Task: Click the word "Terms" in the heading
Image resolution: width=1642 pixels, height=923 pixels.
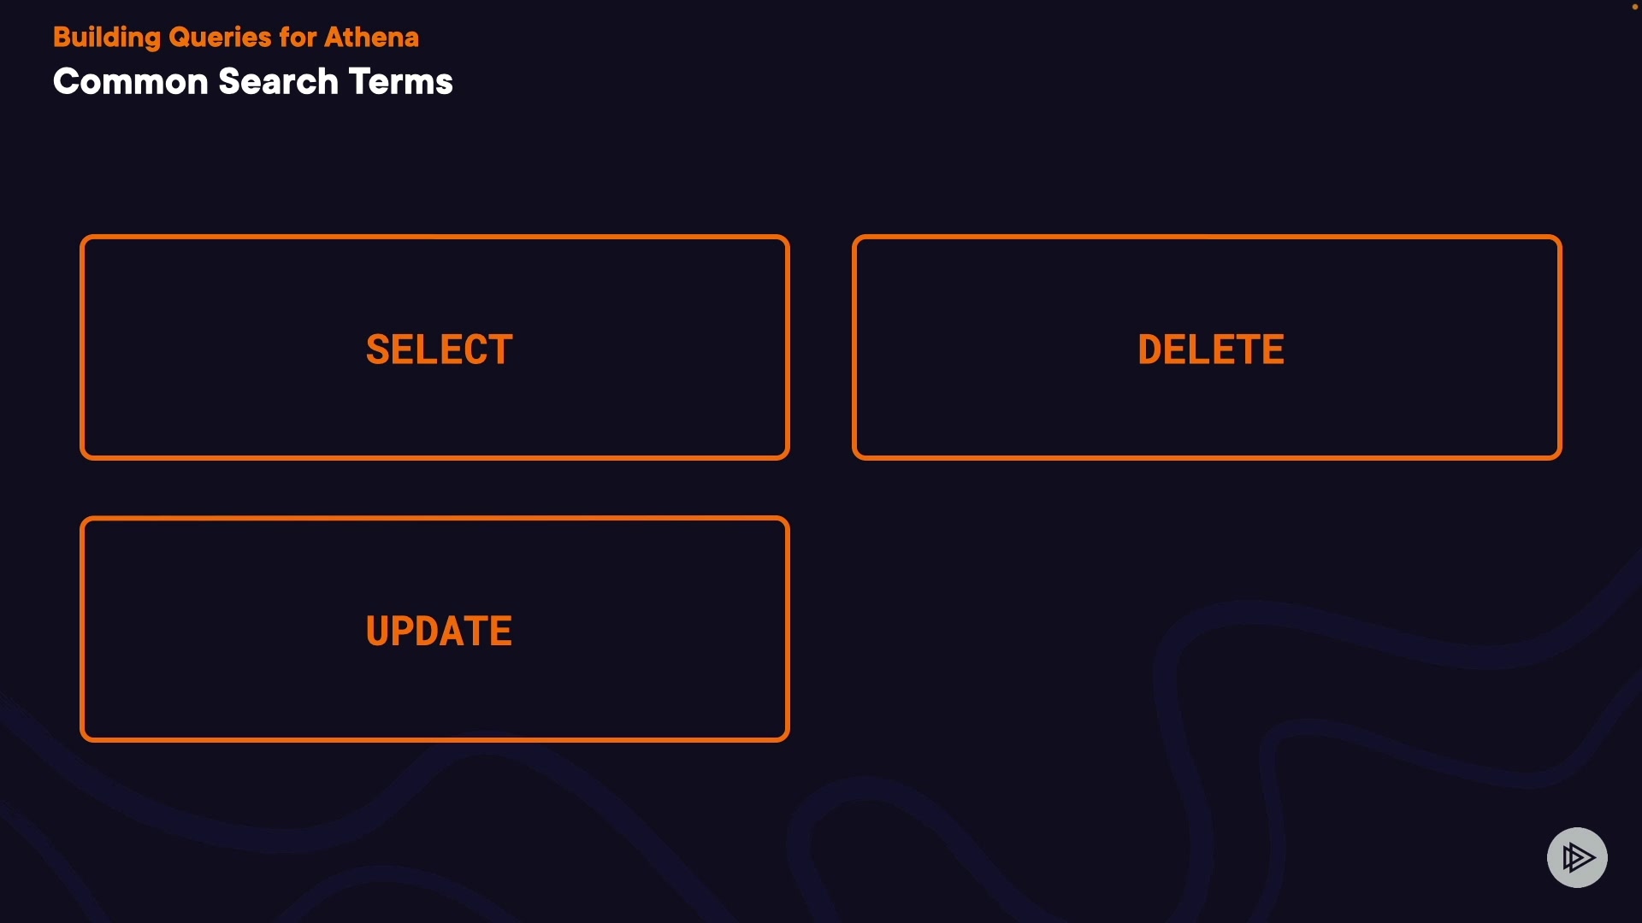Action: tap(400, 82)
